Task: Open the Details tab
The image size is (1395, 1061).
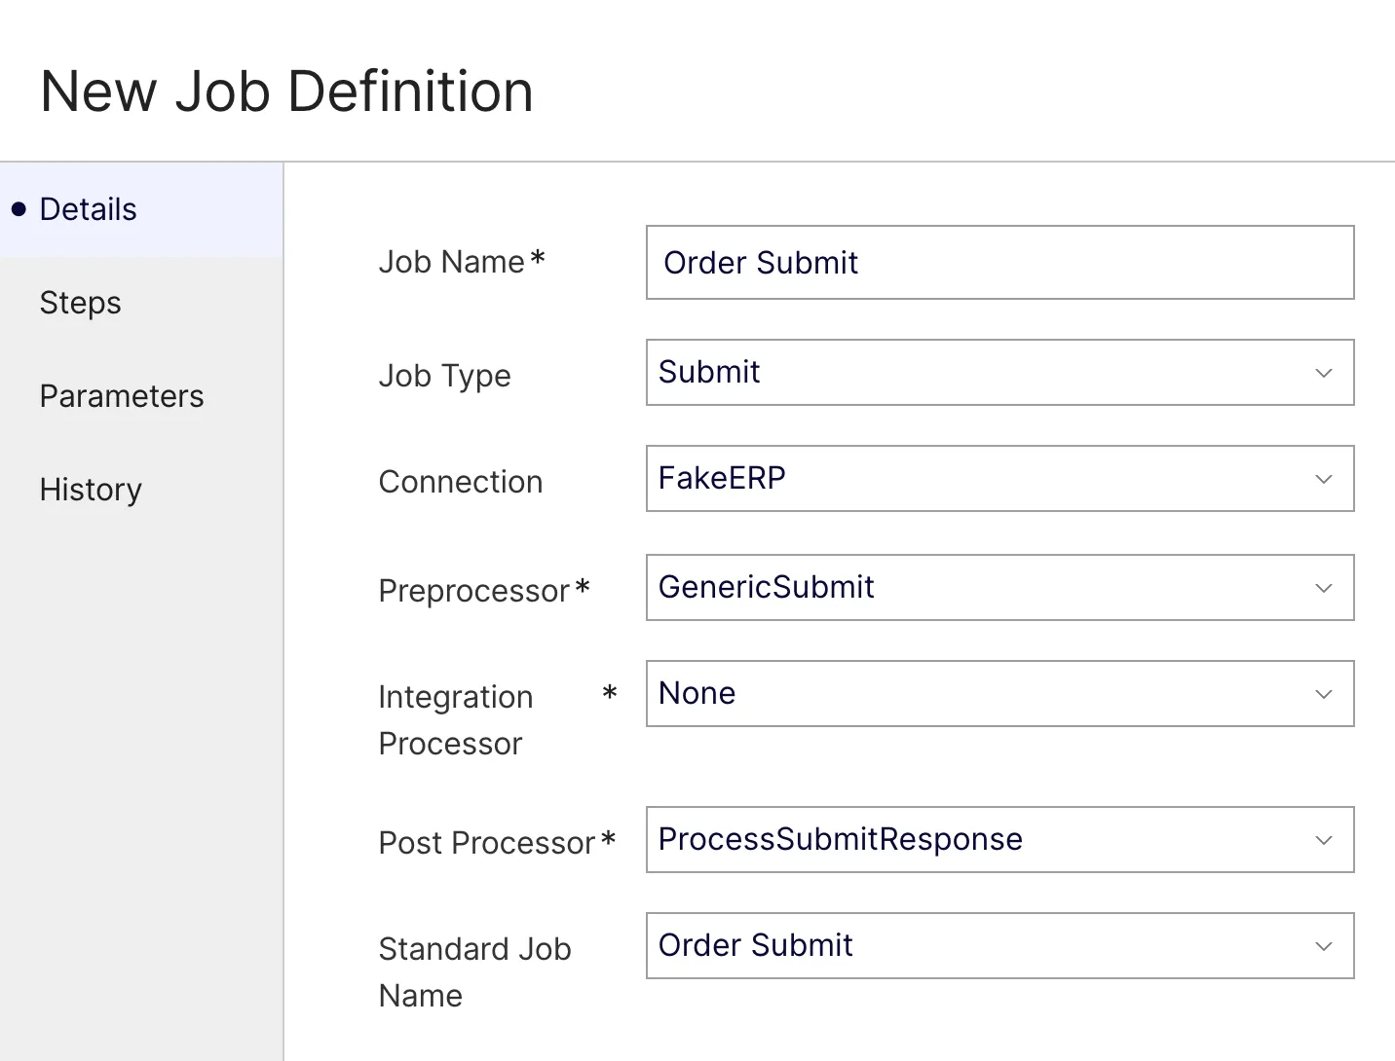Action: point(141,209)
